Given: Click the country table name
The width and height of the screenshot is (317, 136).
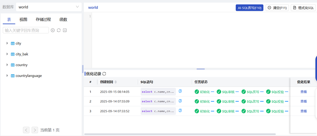Looking at the screenshot, I should [21, 65].
